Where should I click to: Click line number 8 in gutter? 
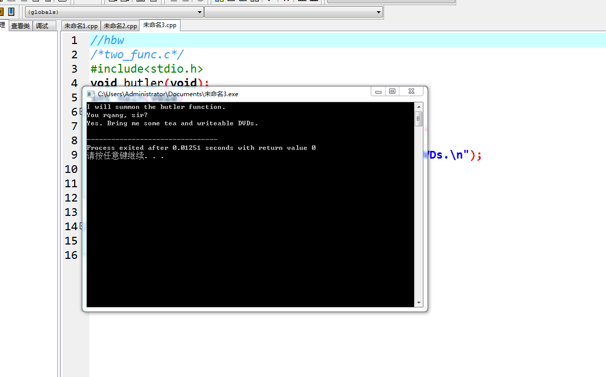point(74,140)
